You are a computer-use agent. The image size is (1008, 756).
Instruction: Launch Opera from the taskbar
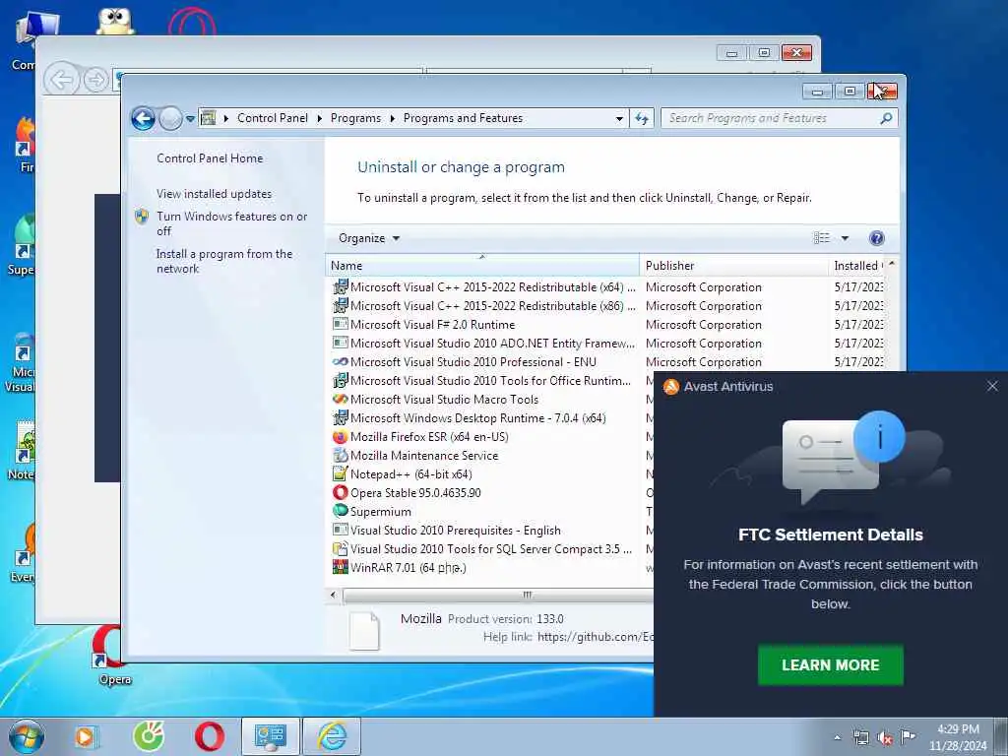(210, 736)
